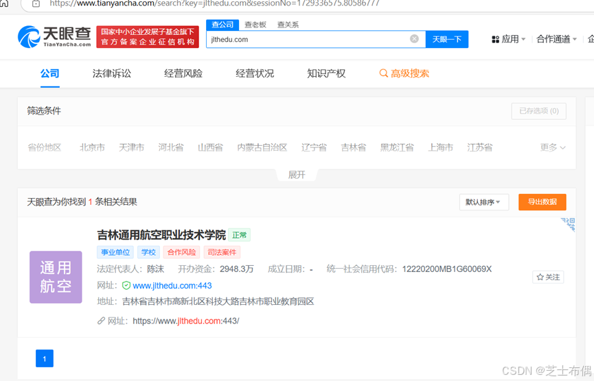The image size is (594, 381).
Task: Filter by 辽宁省 region
Action: click(x=314, y=147)
